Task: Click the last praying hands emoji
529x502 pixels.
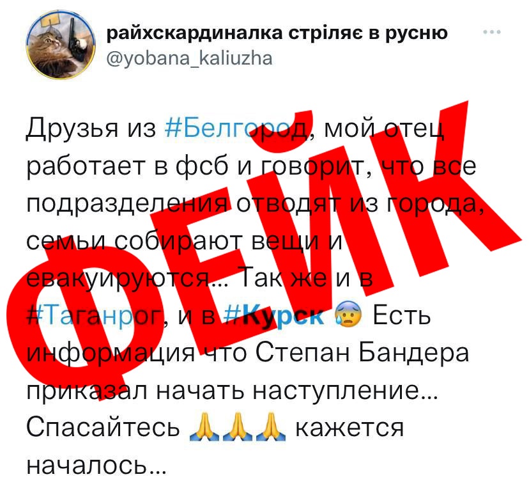Action: (x=271, y=427)
